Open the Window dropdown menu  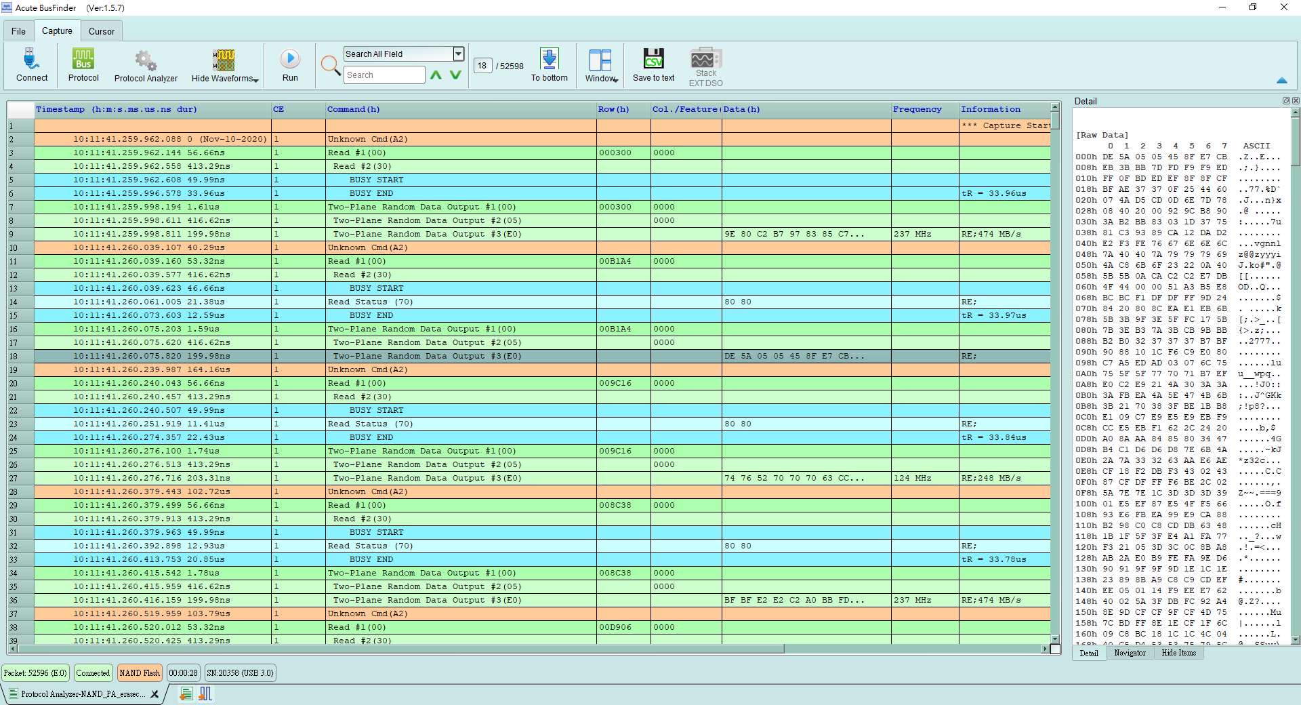(601, 65)
